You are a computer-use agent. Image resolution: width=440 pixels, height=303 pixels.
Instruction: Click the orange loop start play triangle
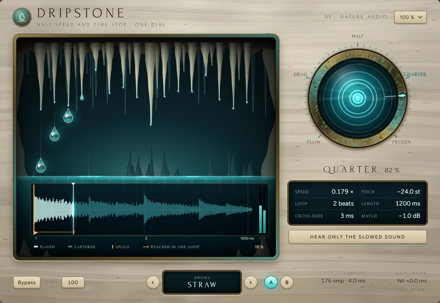click(x=35, y=233)
